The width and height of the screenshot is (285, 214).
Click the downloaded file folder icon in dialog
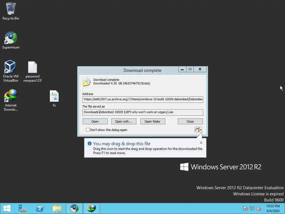click(x=87, y=82)
